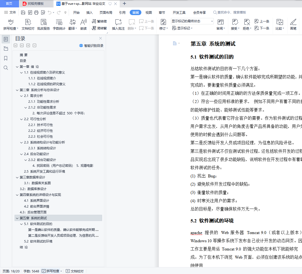
Task: Click the expand-all outline levels button
Action: pos(28,45)
